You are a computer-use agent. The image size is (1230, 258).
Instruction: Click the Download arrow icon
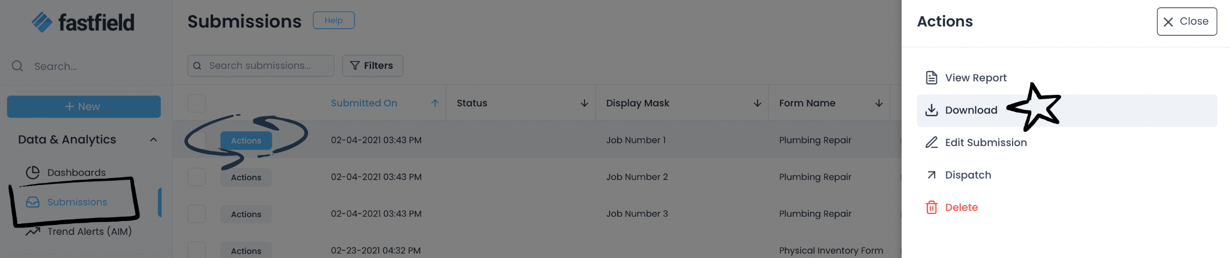coord(931,110)
